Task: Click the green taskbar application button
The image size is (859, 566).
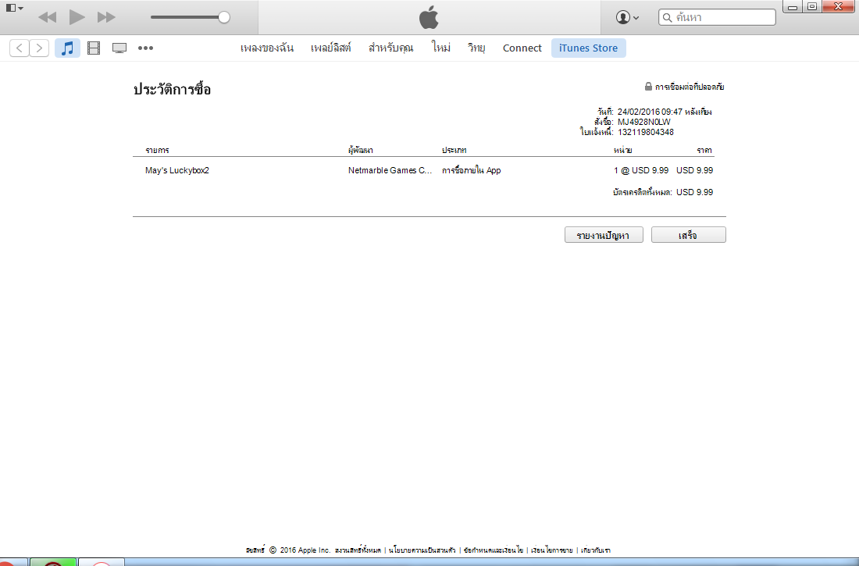Action: [52, 562]
